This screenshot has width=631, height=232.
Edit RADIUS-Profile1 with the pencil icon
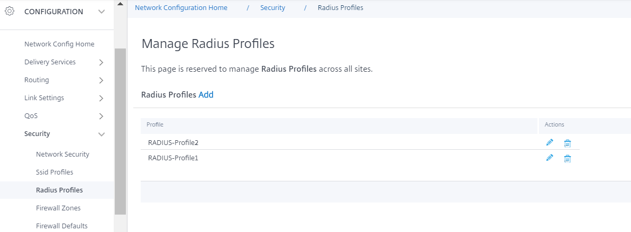tap(550, 158)
